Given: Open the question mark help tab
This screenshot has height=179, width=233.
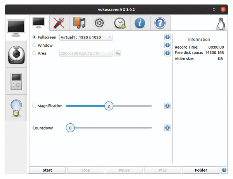Looking at the screenshot, I should click(160, 23).
